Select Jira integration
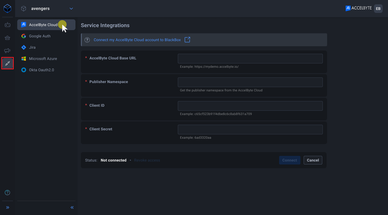 click(46, 47)
